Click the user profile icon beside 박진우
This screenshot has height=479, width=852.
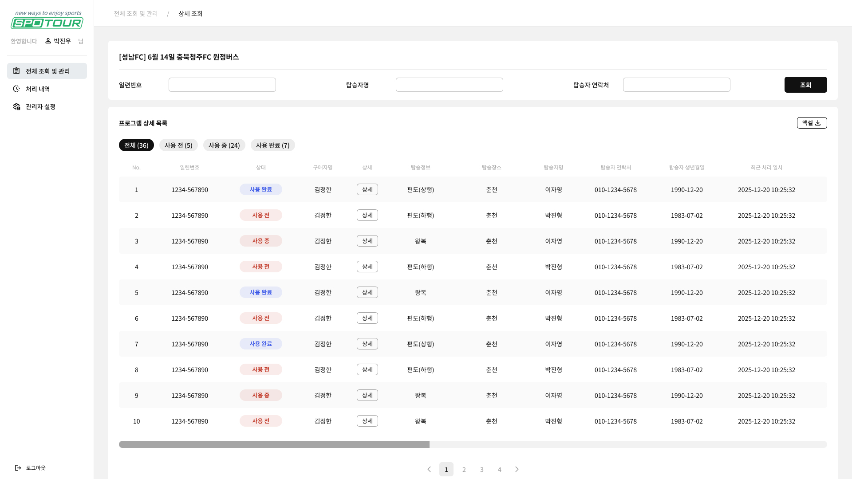(48, 41)
